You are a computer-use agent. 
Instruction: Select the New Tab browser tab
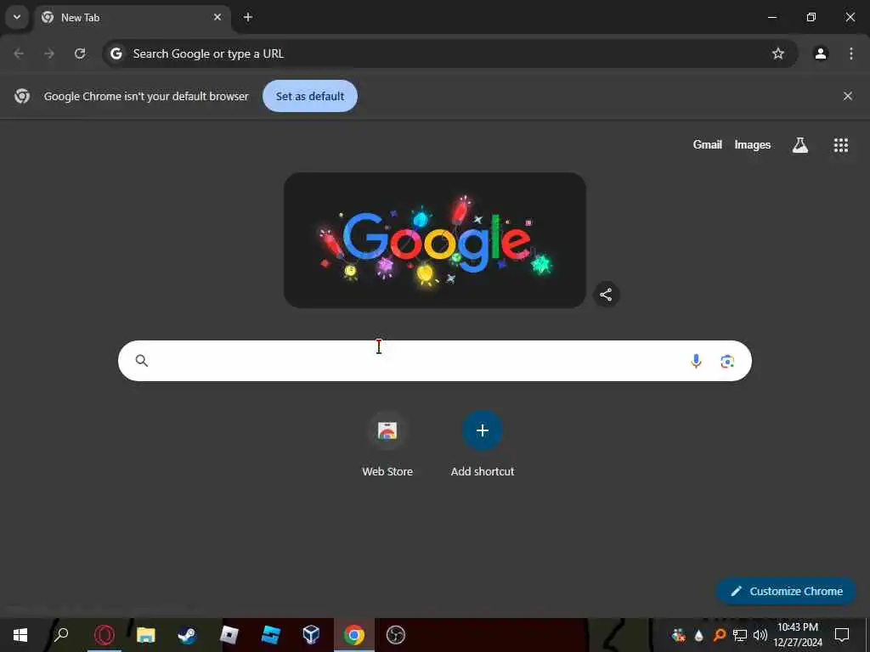click(133, 17)
